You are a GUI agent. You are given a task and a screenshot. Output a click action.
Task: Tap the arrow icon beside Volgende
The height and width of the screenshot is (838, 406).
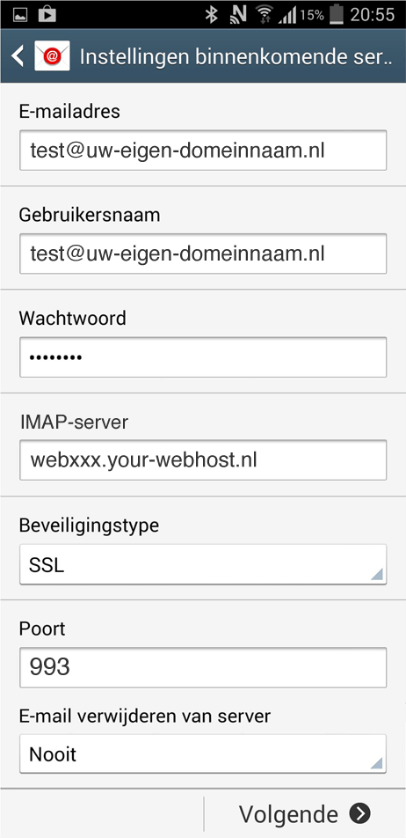pos(360,813)
